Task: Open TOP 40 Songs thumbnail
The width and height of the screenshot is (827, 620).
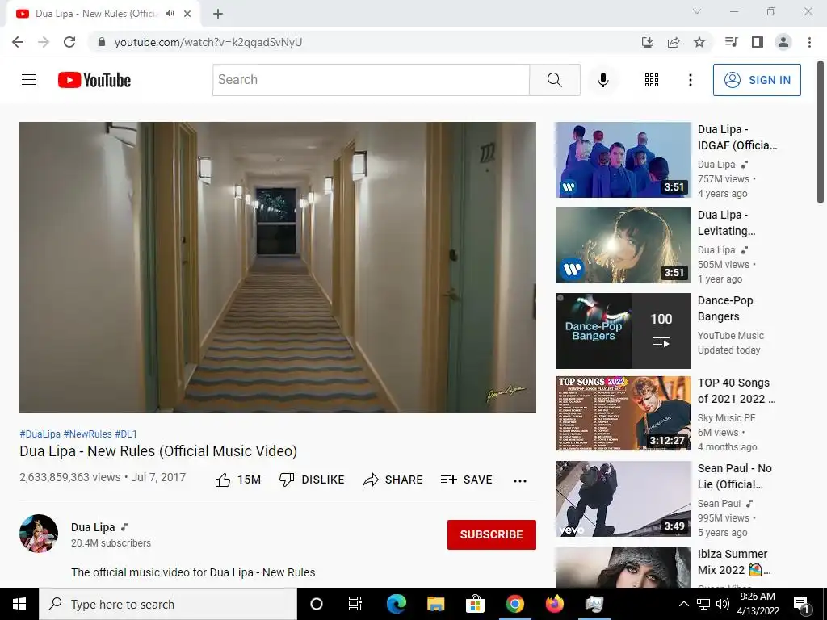Action: click(x=623, y=413)
